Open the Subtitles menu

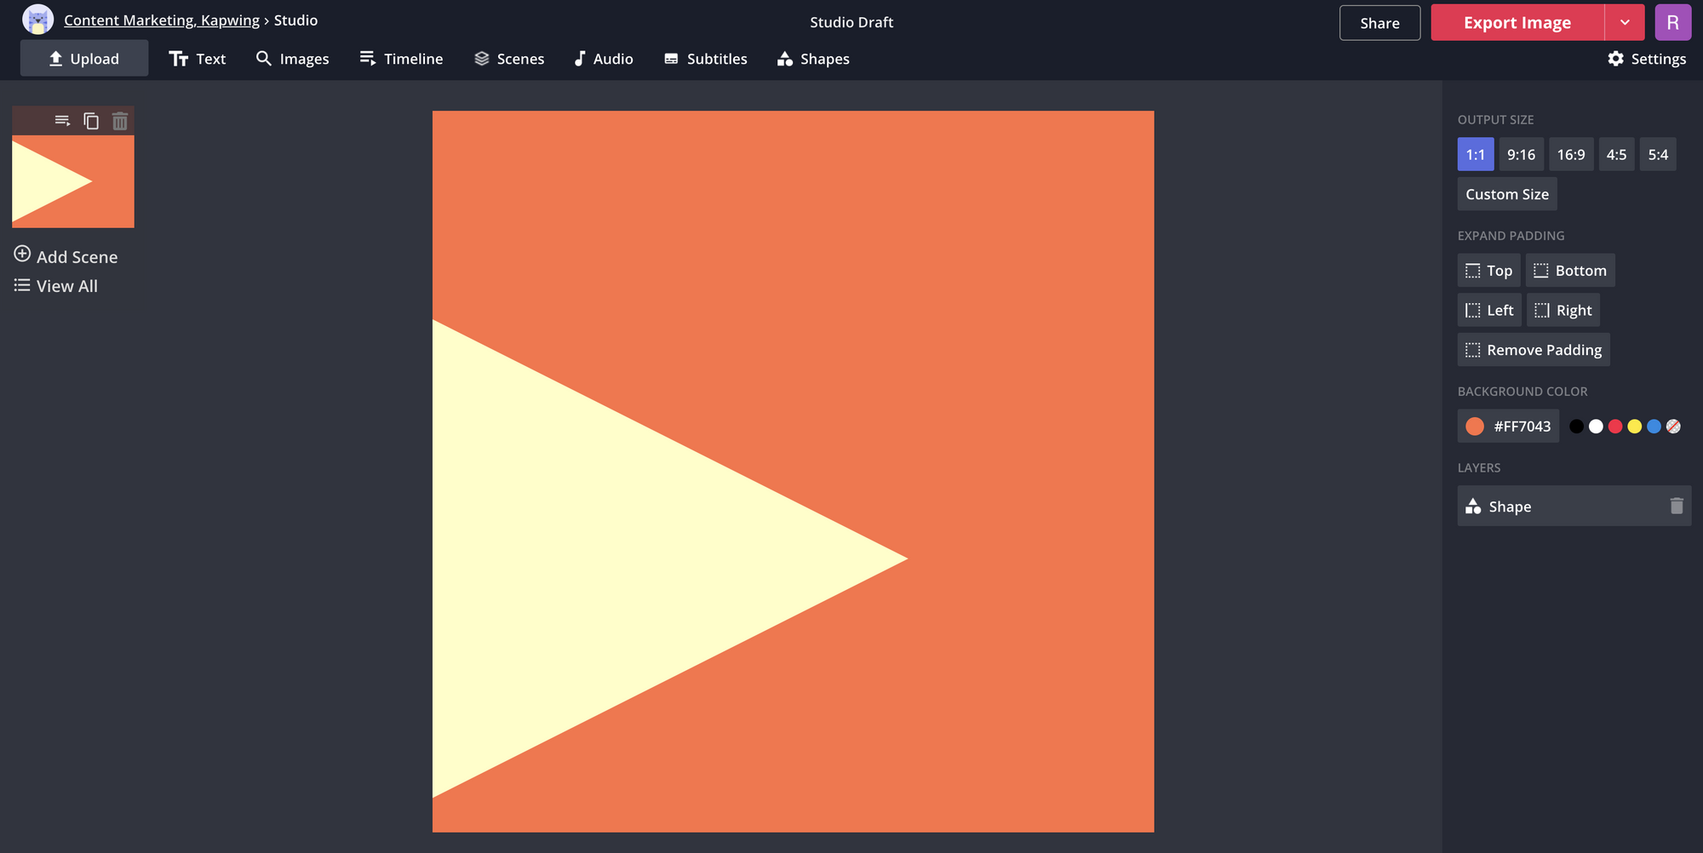coord(705,59)
